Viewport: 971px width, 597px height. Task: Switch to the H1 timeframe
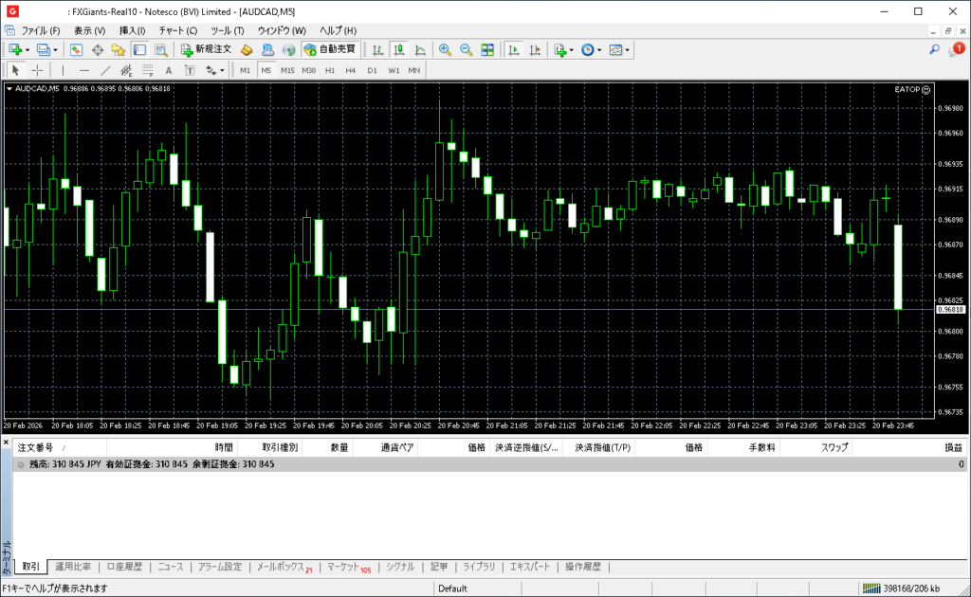click(x=330, y=70)
